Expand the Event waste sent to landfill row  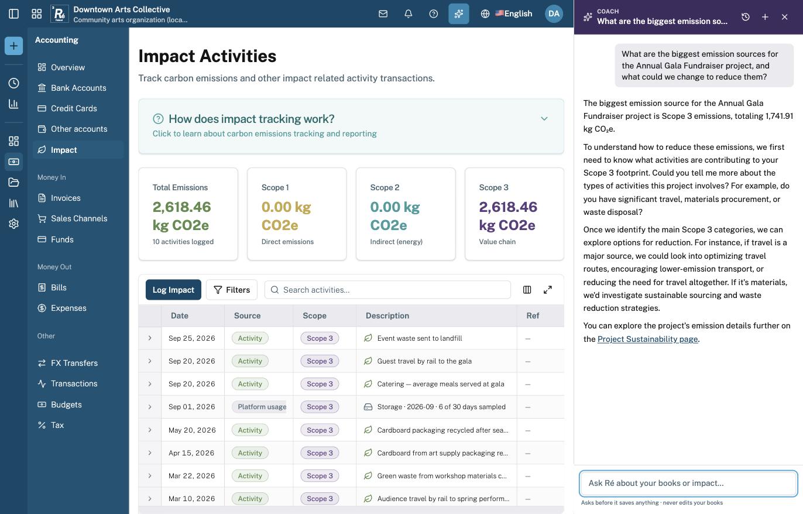(150, 338)
